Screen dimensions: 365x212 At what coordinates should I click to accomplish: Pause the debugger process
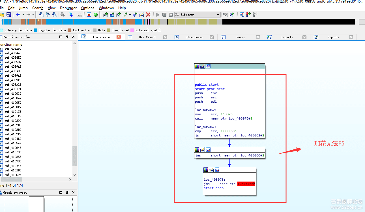(164, 14)
